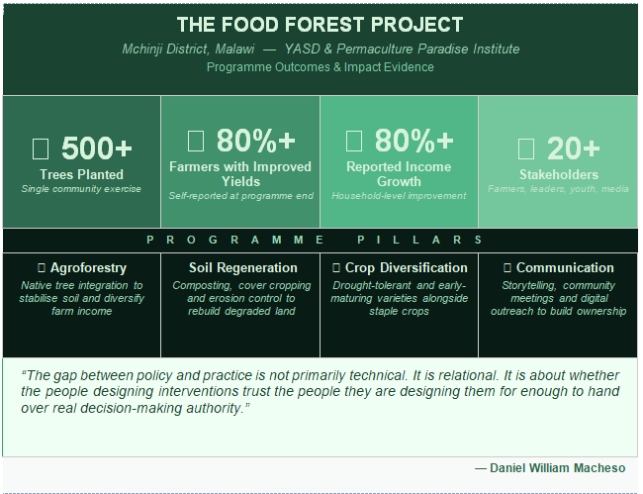Image resolution: width=643 pixels, height=494 pixels.
Task: Click the icon next to 80%+ Farmers with Improved Yields
Action: tap(196, 141)
